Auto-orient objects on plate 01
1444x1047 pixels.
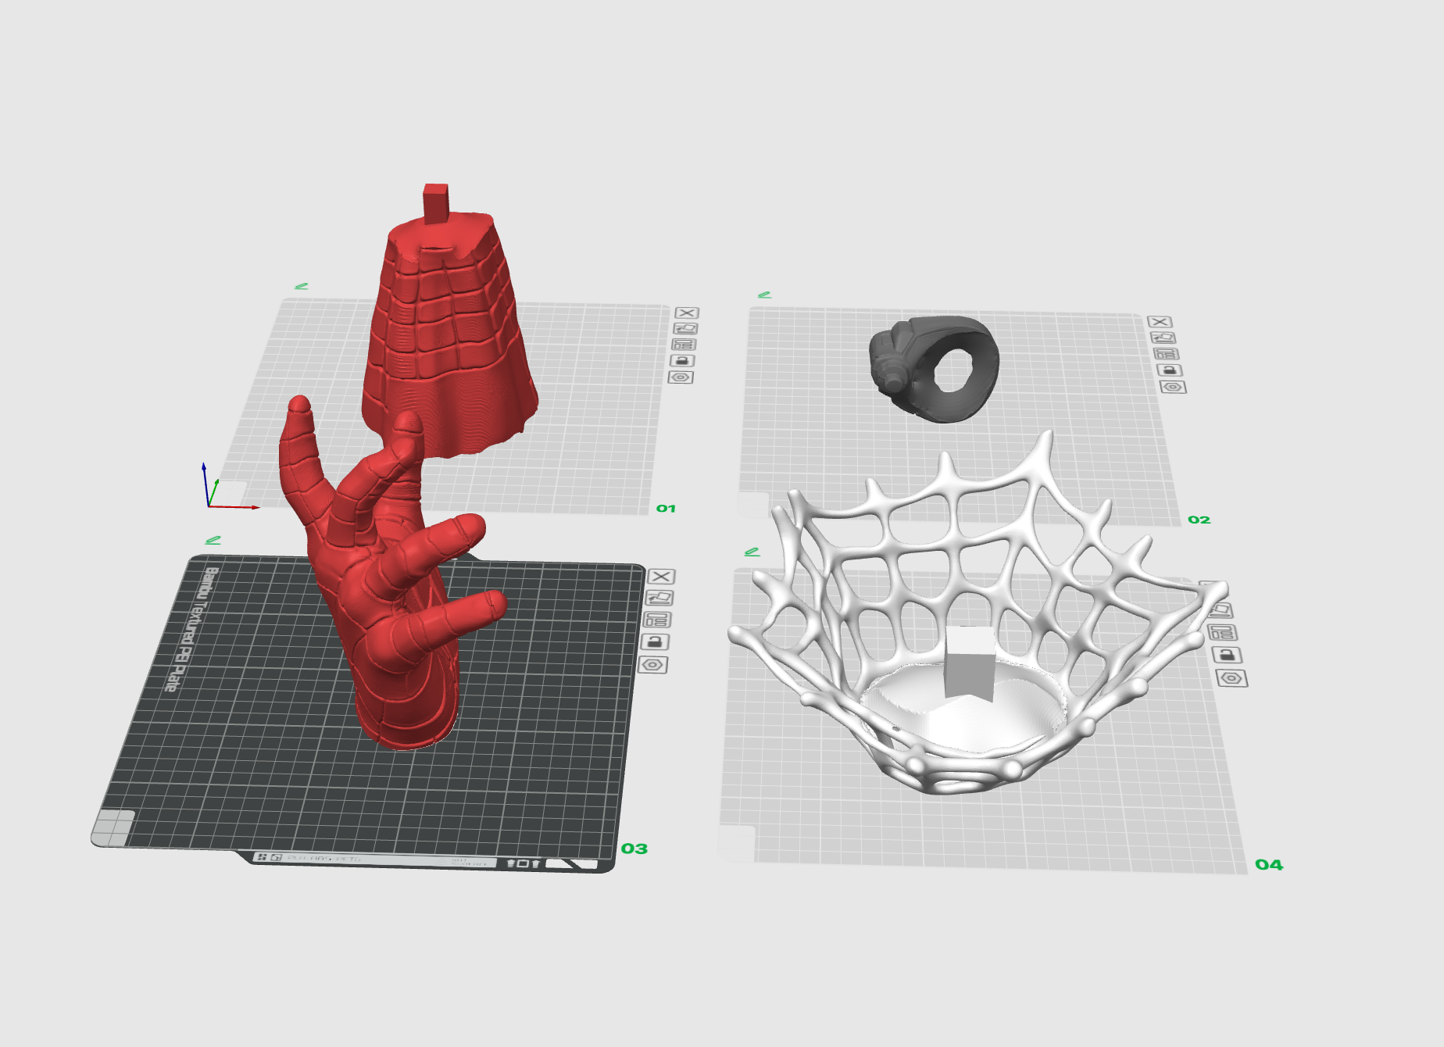685,329
